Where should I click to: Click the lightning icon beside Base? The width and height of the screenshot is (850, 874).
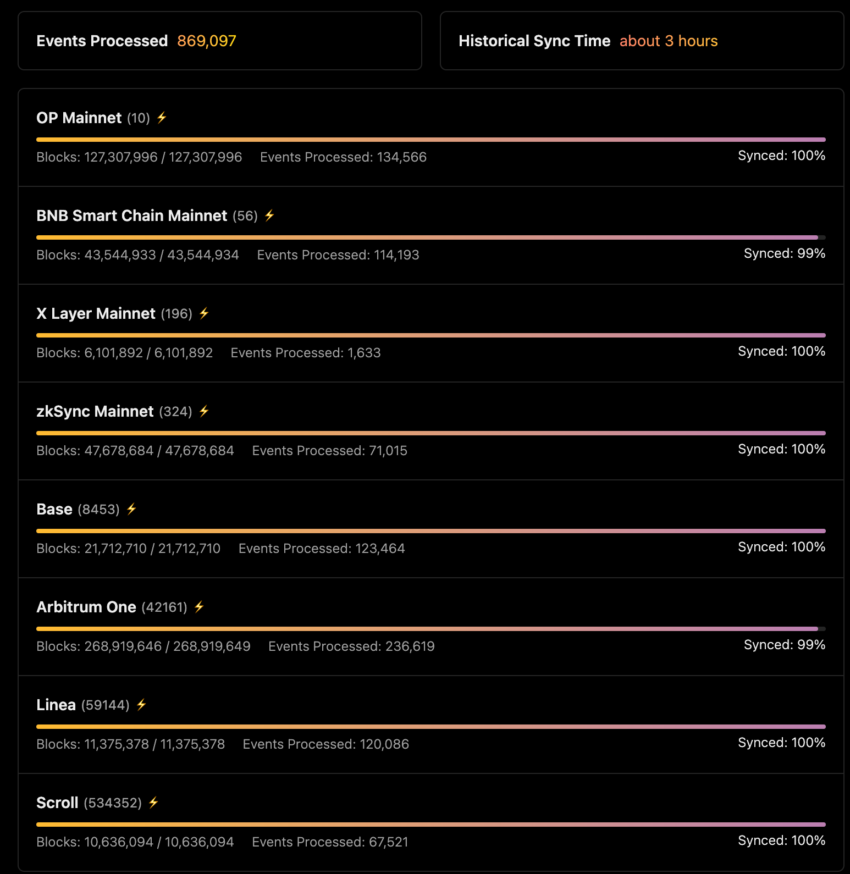[131, 509]
